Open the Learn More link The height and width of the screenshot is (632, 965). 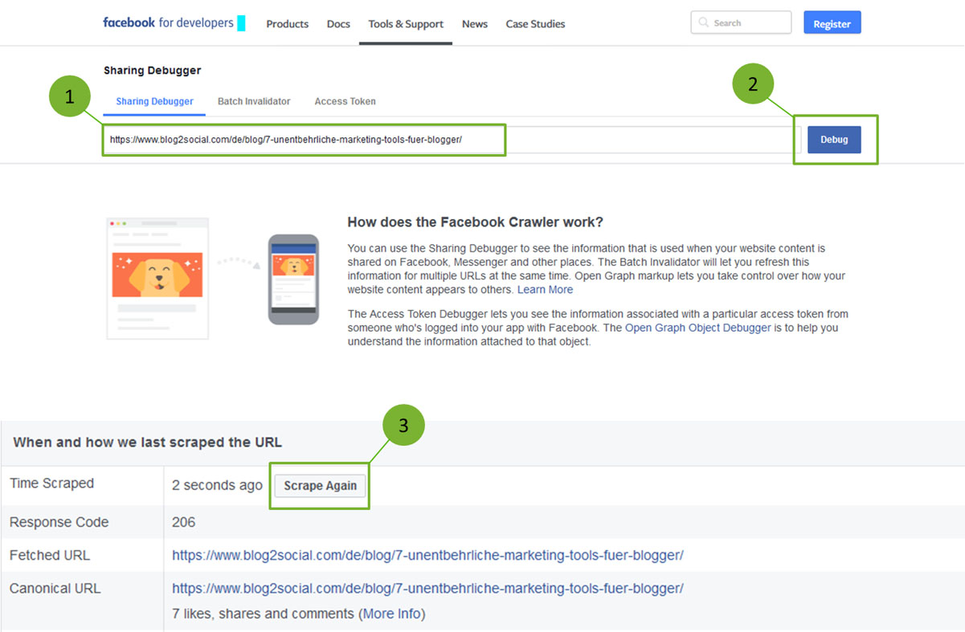pyautogui.click(x=545, y=289)
